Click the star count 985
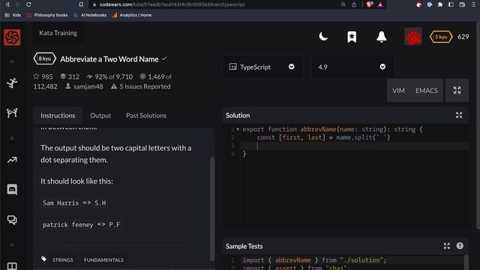Viewport: 480px width, 270px height. (x=43, y=76)
